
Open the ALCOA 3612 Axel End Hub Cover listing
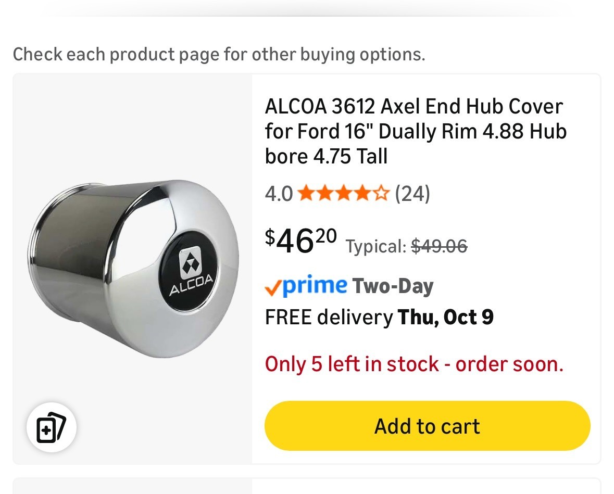pos(415,131)
